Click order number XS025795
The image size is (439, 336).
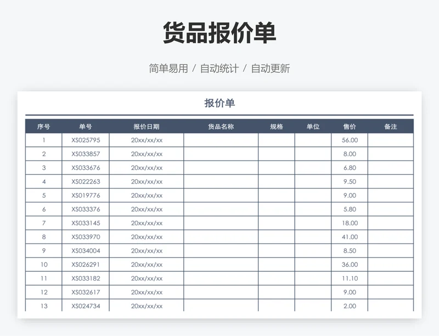(86, 140)
